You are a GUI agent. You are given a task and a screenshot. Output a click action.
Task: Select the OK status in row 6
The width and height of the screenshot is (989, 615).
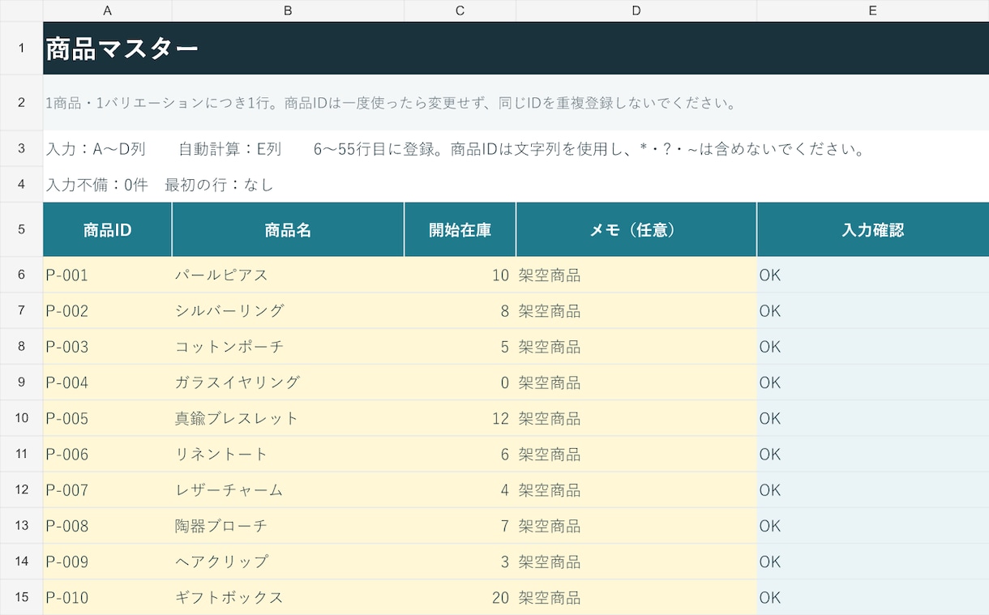click(872, 275)
